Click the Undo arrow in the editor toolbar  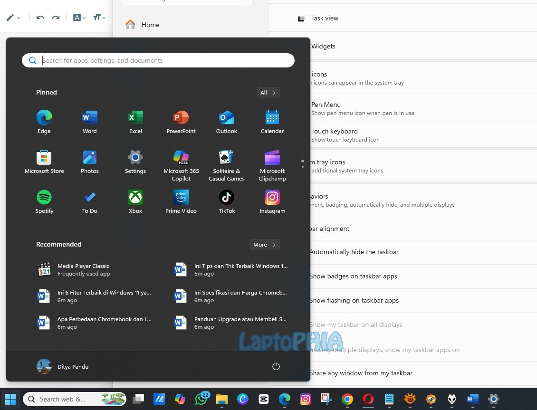pos(40,18)
